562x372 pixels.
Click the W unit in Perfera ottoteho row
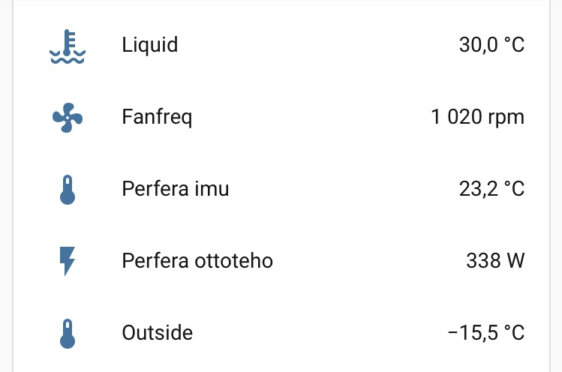[515, 261]
